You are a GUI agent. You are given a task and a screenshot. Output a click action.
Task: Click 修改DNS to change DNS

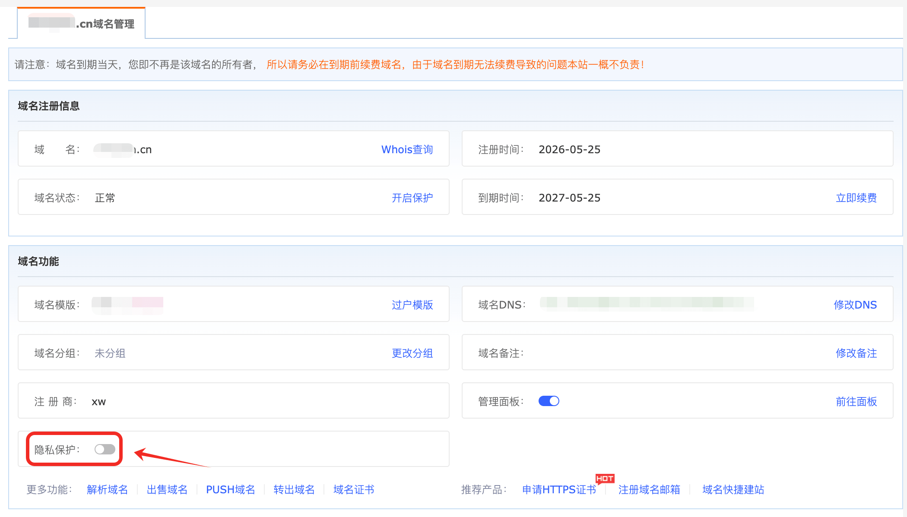(855, 305)
